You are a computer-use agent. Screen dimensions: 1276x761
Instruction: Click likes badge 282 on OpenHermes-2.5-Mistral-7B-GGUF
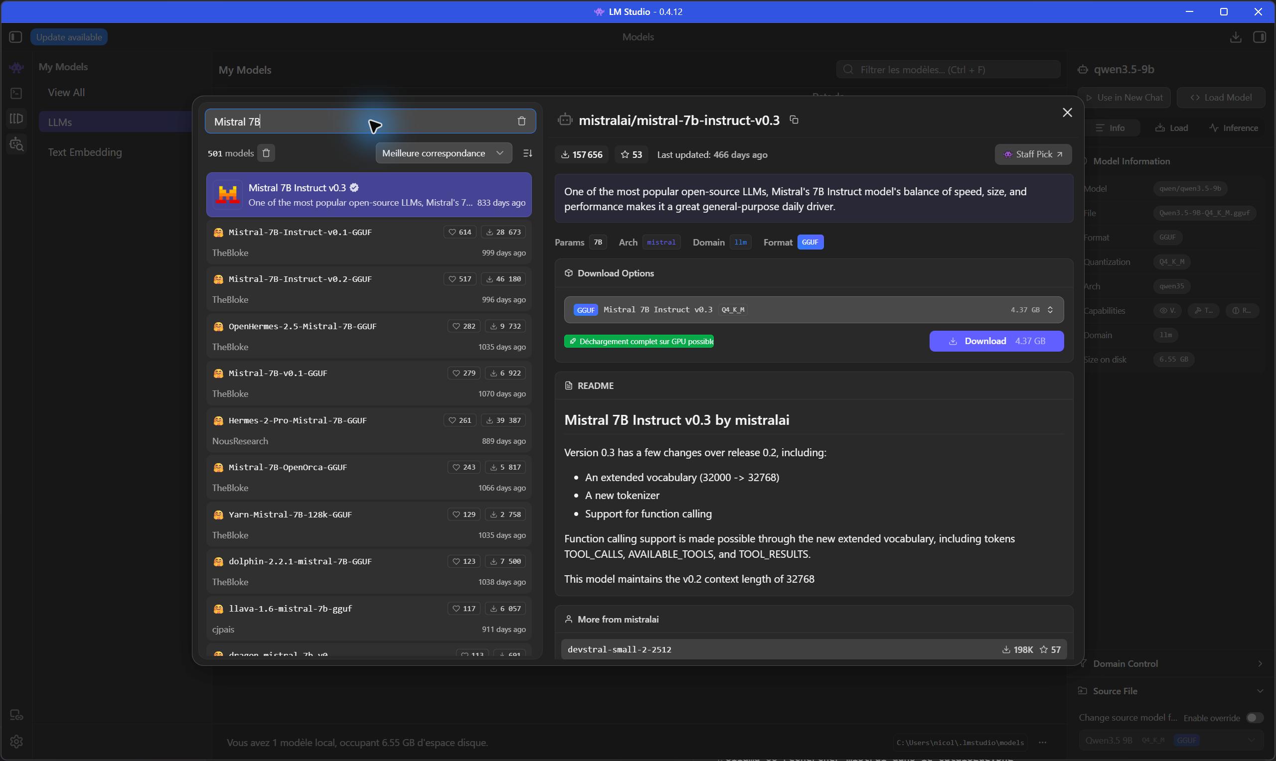[464, 326]
